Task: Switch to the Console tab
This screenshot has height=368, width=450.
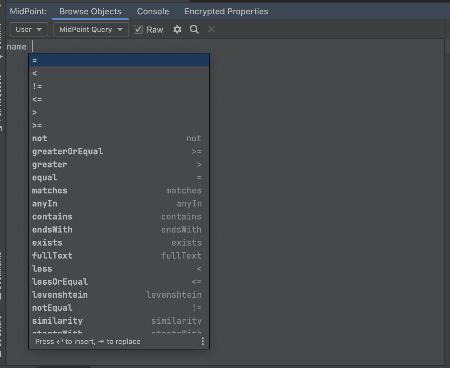Action: pyautogui.click(x=153, y=11)
